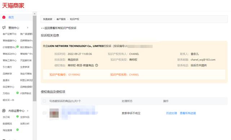Open the 营销中心 section heading

click(x=14, y=28)
